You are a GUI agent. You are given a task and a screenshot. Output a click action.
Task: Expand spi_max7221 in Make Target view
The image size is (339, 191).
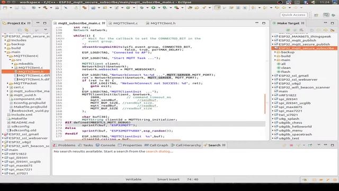[x=273, y=111]
